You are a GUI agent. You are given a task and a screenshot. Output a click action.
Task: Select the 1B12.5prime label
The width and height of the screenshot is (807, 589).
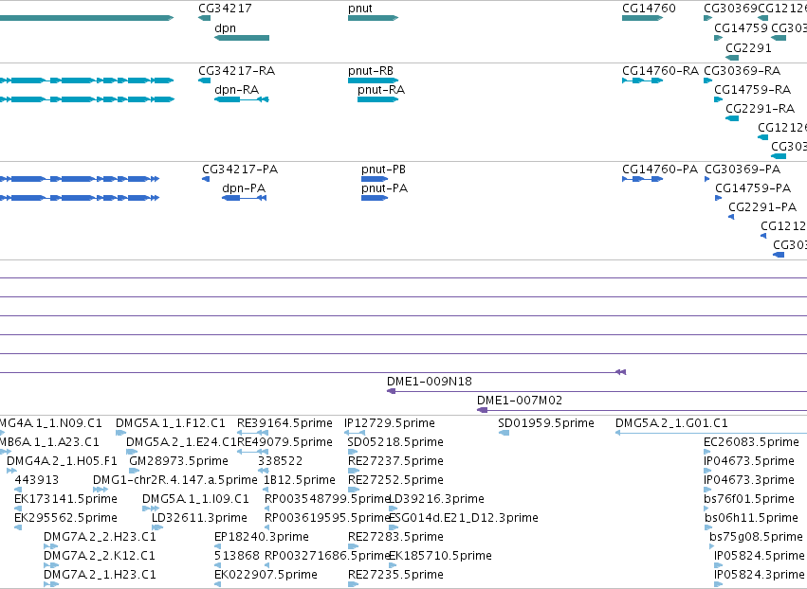(x=300, y=480)
